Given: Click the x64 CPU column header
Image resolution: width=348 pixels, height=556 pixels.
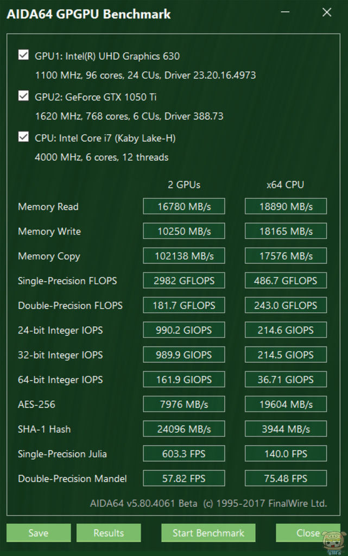Looking at the screenshot, I should click(285, 185).
